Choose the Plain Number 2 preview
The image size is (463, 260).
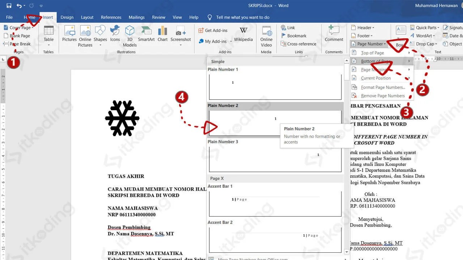[x=275, y=123]
